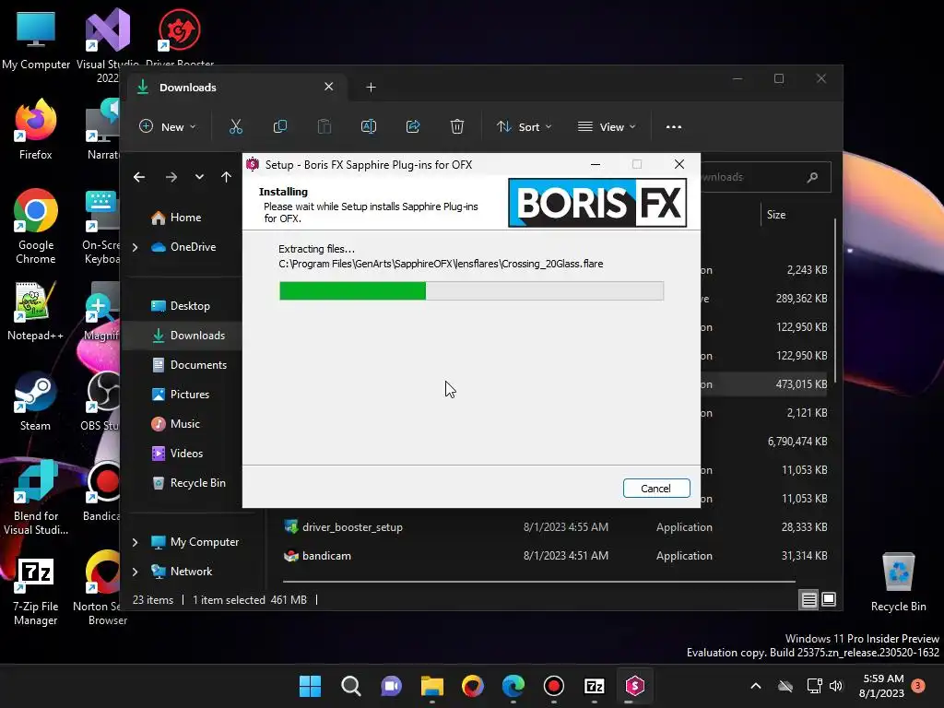Open Videos in the Explorer sidebar
This screenshot has width=944, height=708.
coord(178,454)
